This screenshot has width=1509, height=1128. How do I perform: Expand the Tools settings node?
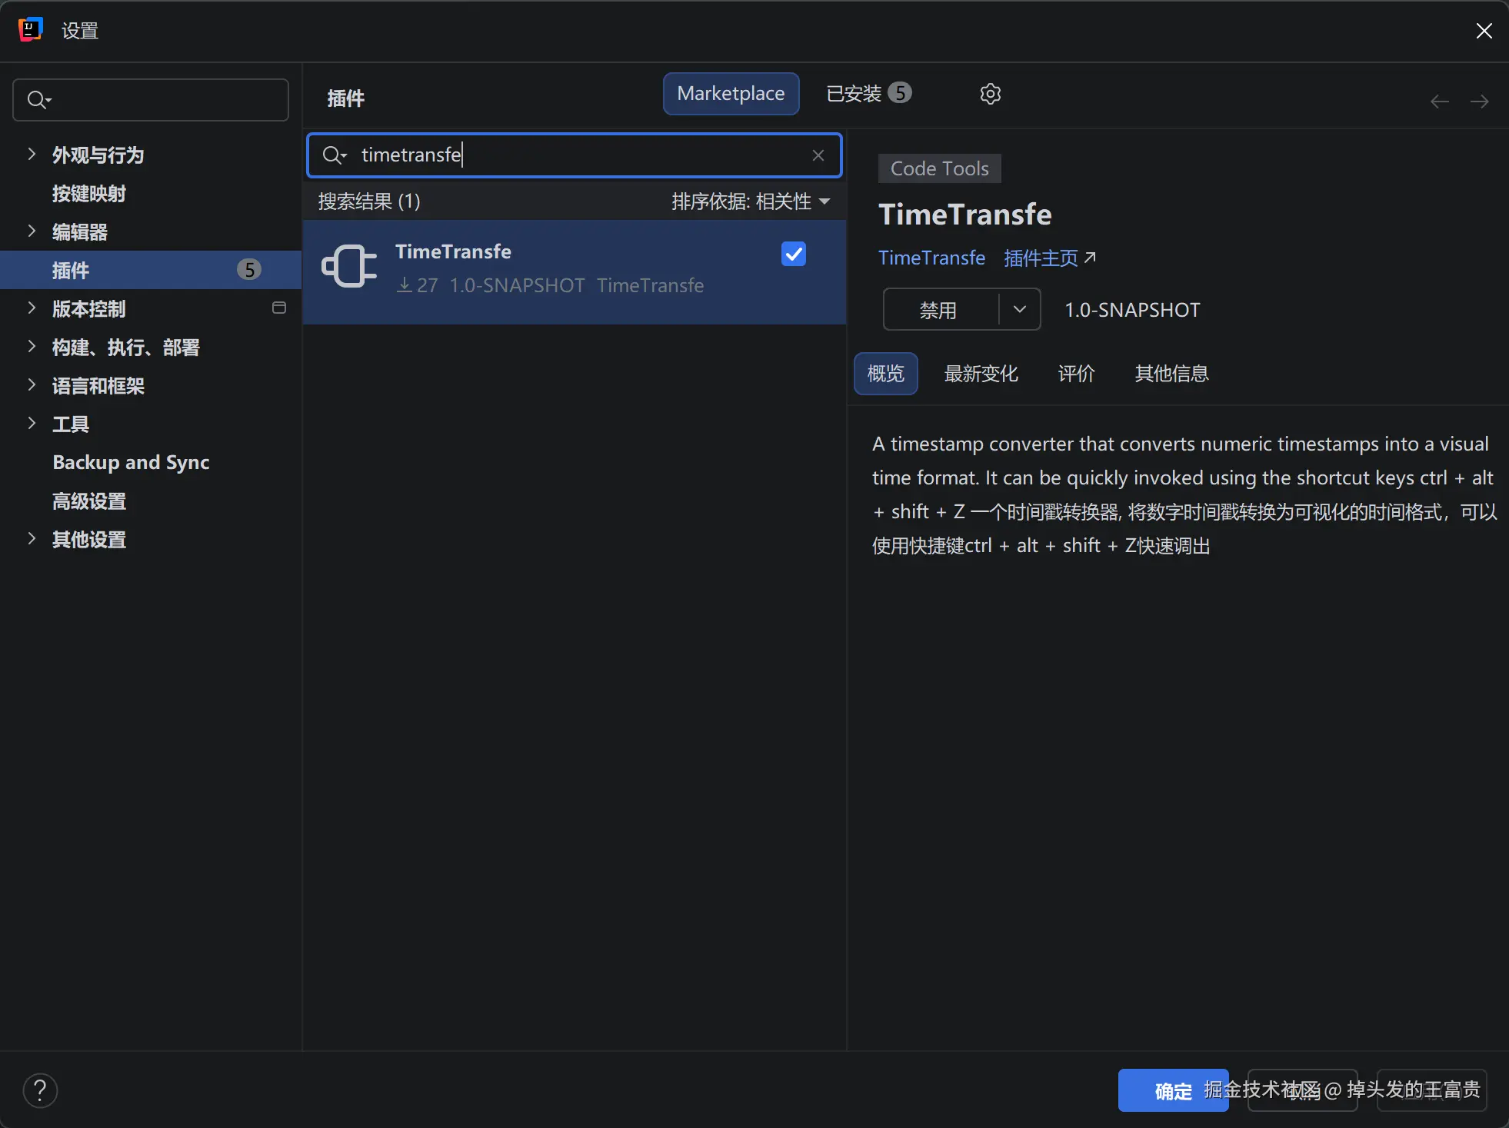pyautogui.click(x=32, y=424)
